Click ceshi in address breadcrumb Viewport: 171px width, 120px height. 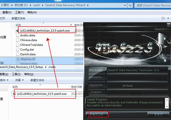point(36,5)
